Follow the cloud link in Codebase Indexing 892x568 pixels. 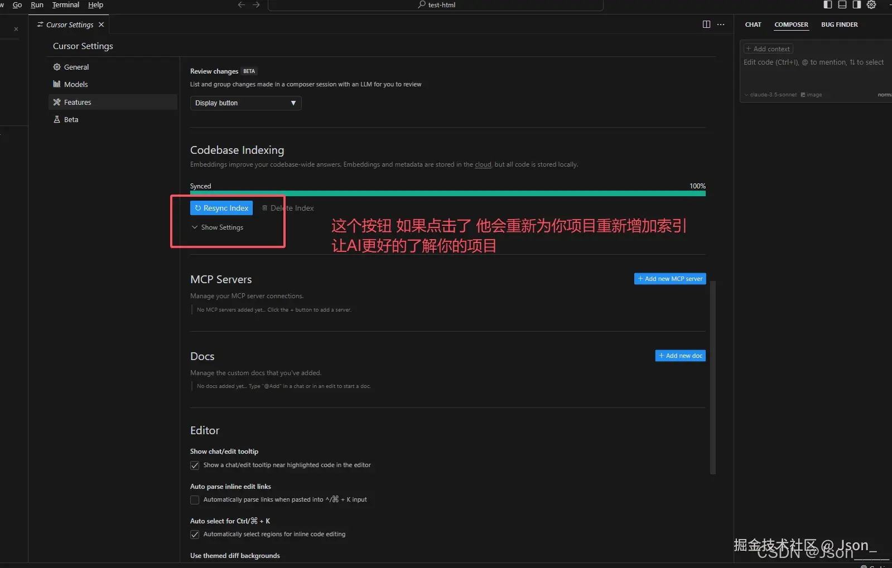click(x=483, y=164)
